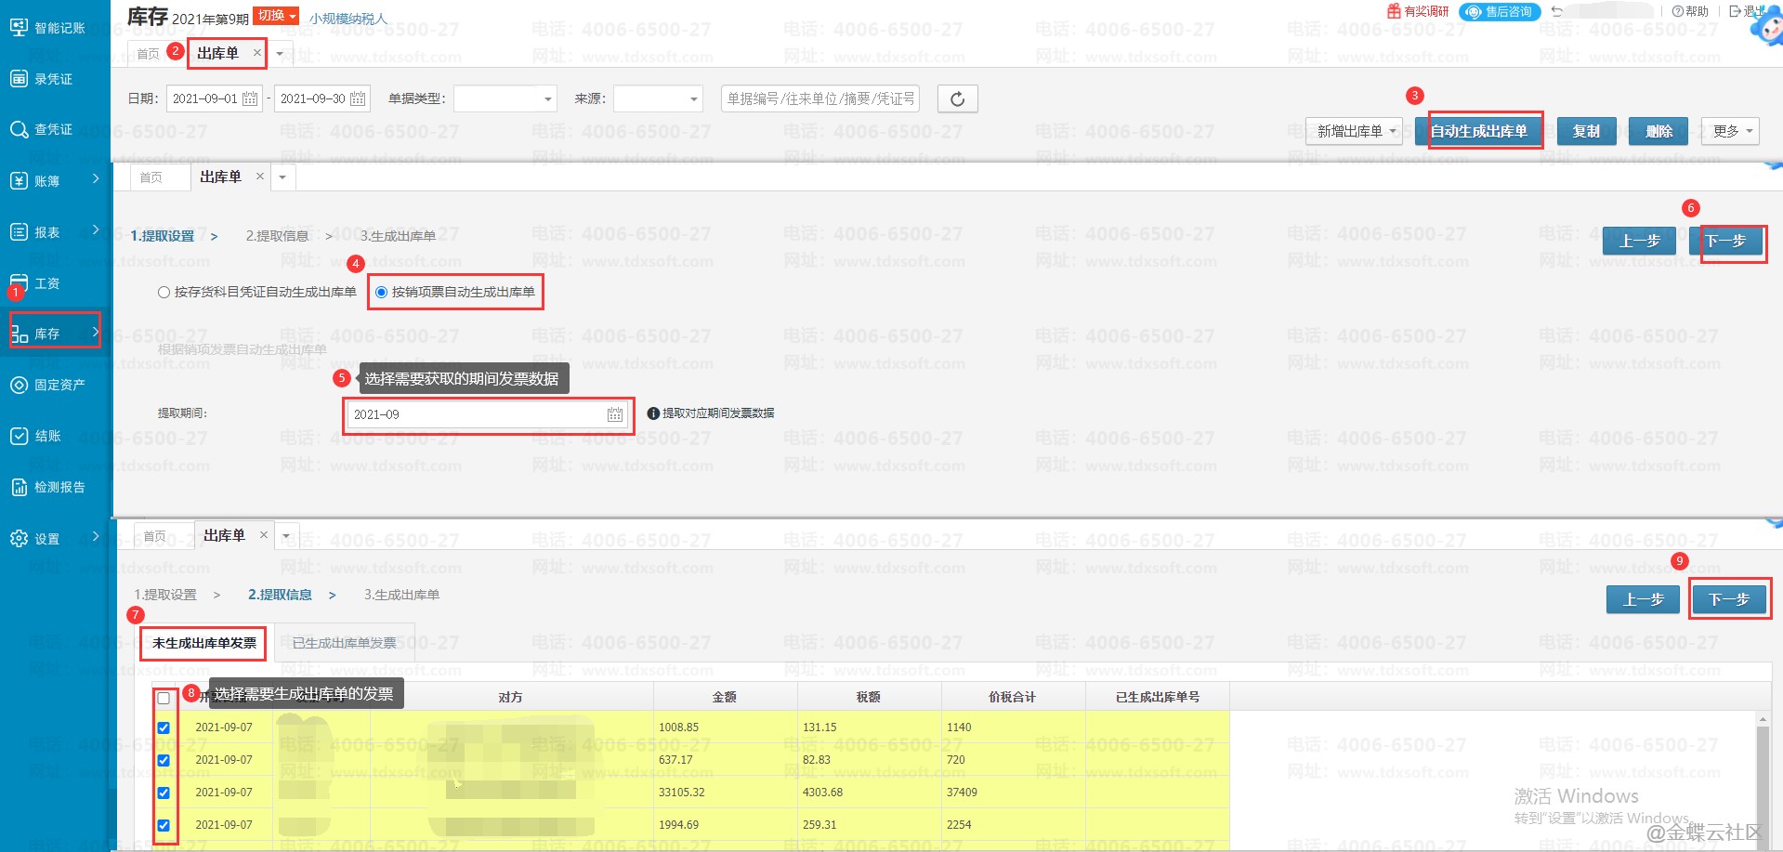Click the 帮助 help icon

1677,11
